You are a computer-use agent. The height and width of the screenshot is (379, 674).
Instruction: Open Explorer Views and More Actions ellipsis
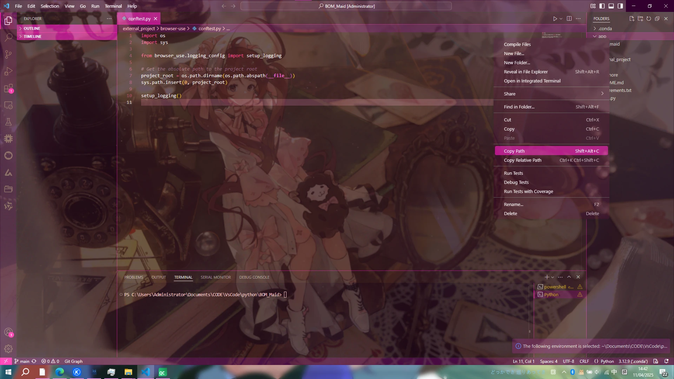109,19
